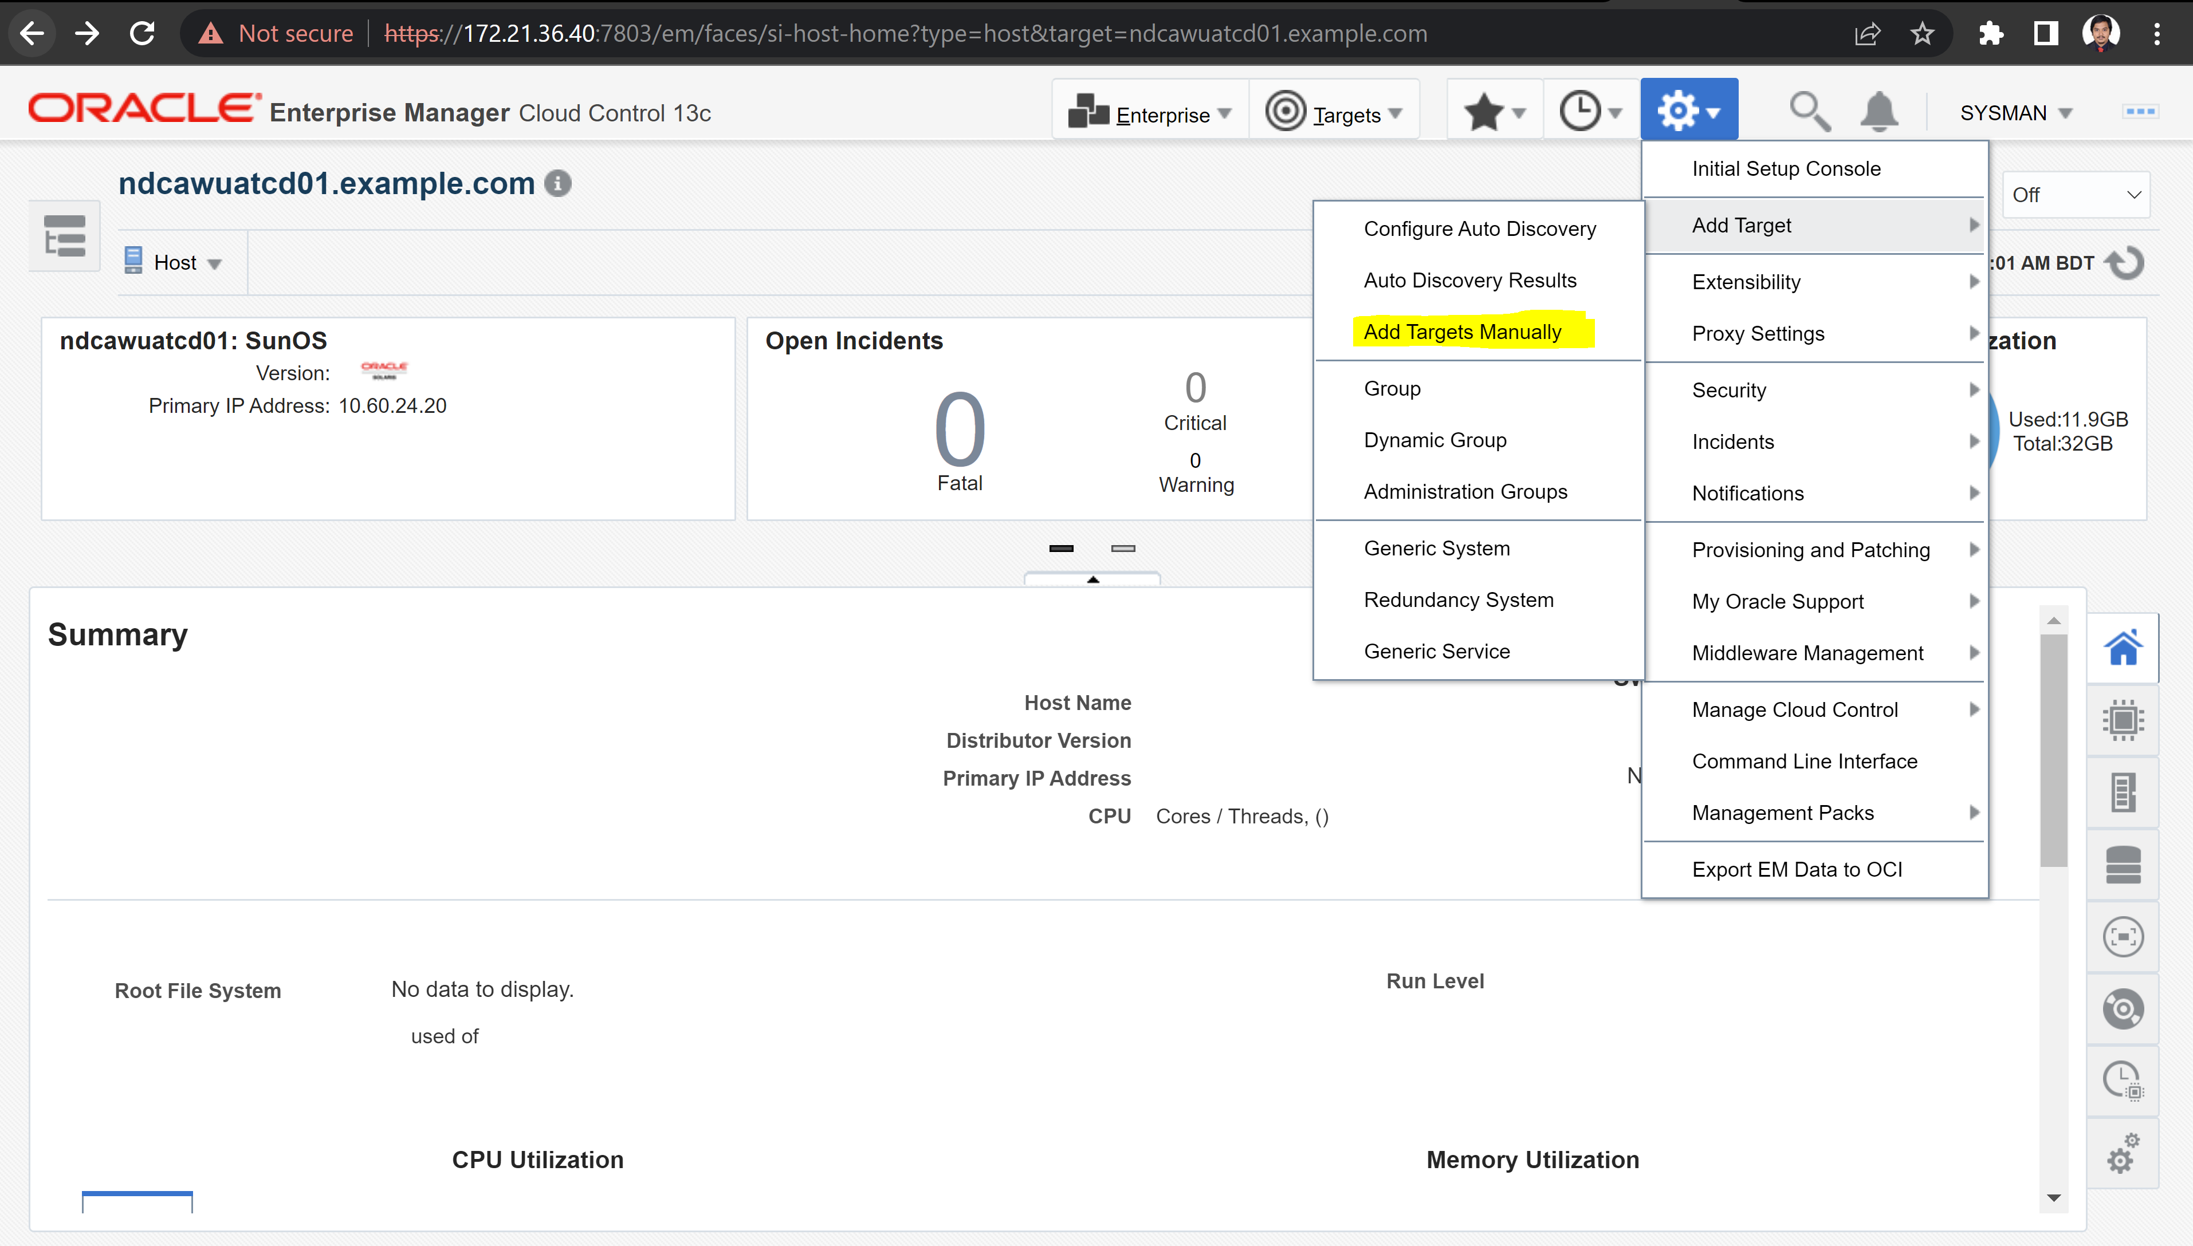Open the CPU chip icon in side rail

pos(2123,720)
